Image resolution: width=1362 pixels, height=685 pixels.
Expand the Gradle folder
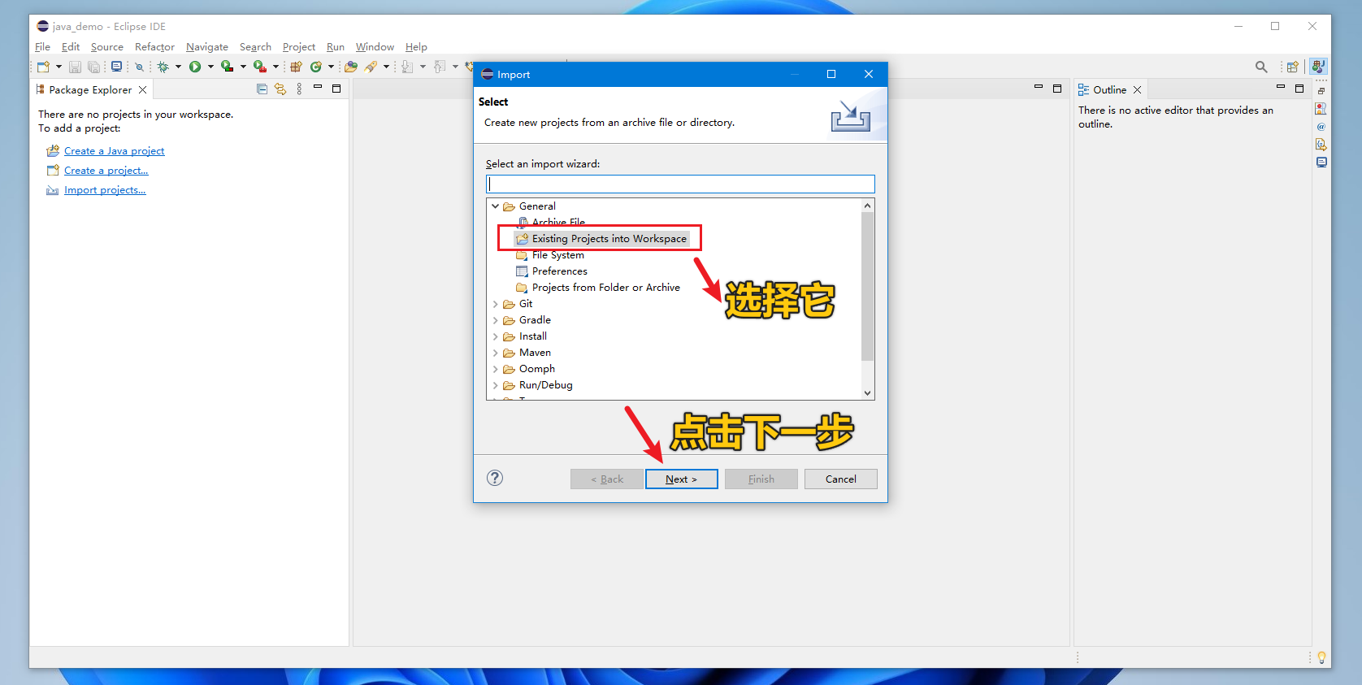click(495, 320)
